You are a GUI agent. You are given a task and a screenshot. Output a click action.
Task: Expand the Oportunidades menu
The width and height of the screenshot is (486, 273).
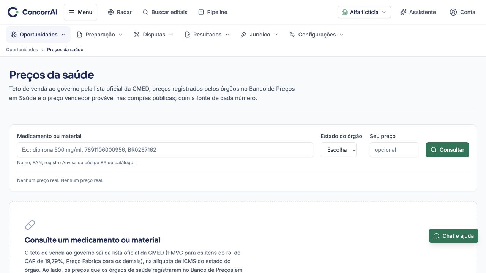(x=38, y=35)
